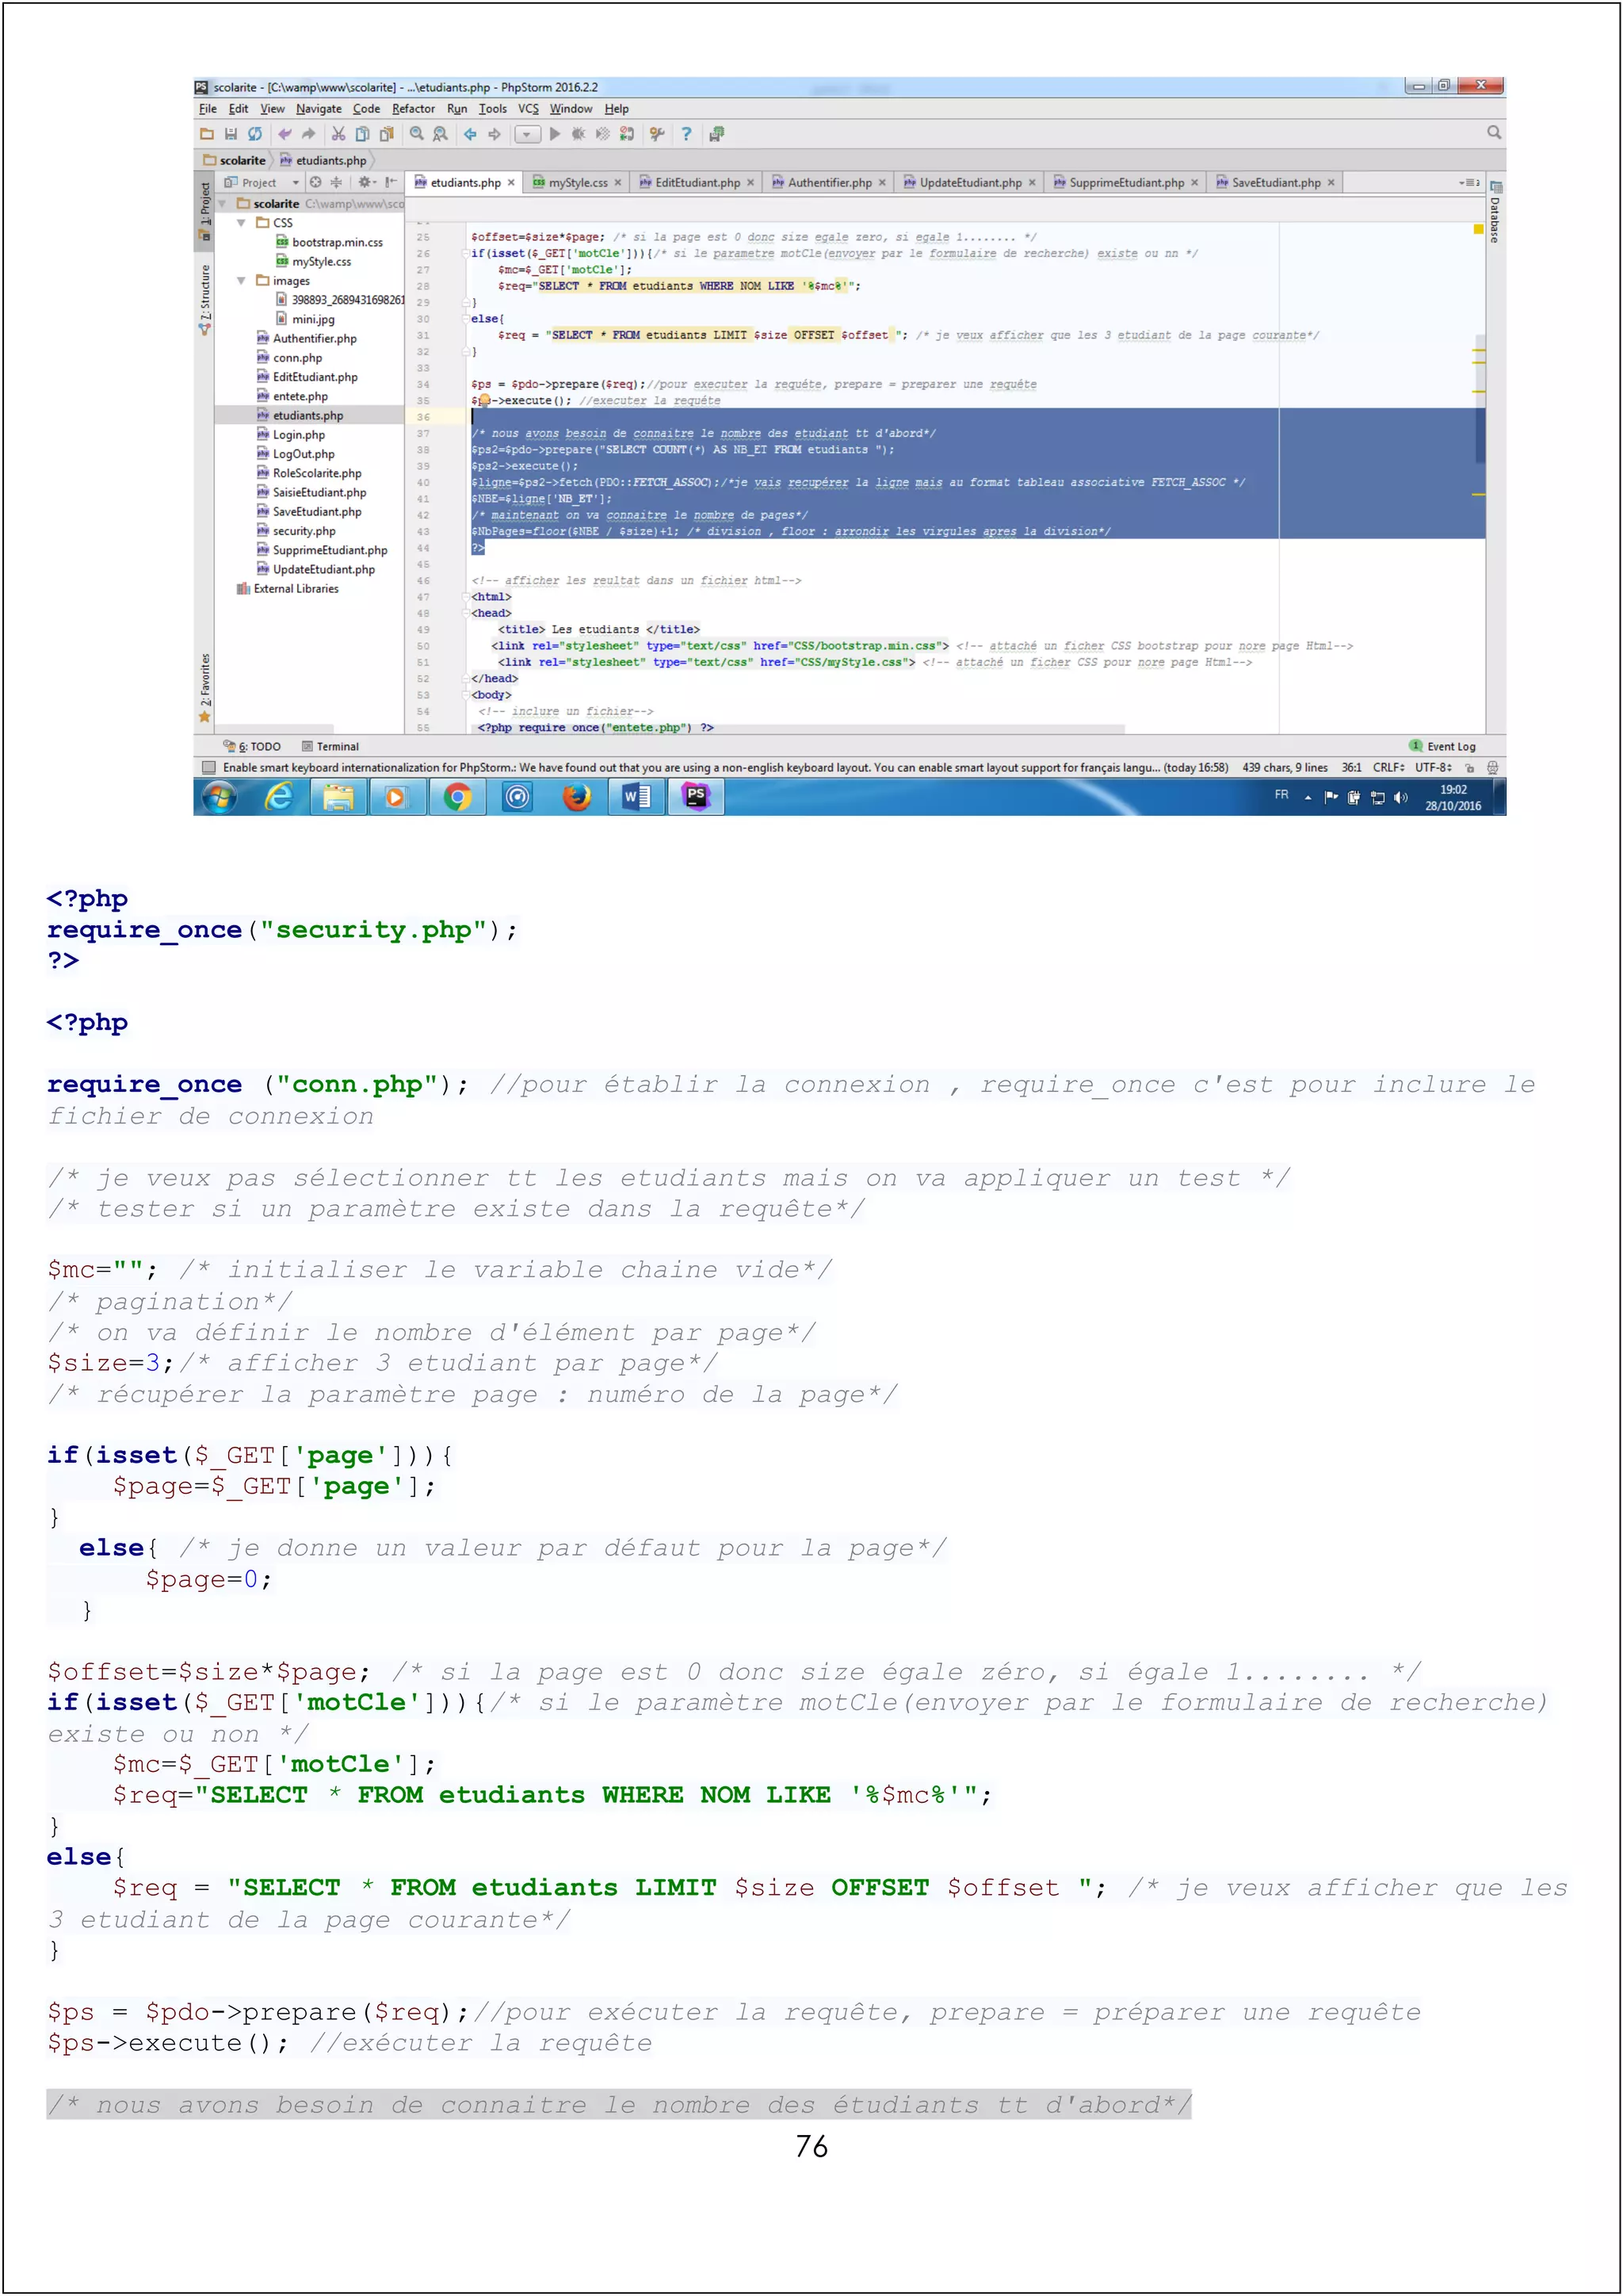This screenshot has width=1623, height=2296.
Task: Click the Collapse All icon in Project panel
Action: 337,182
